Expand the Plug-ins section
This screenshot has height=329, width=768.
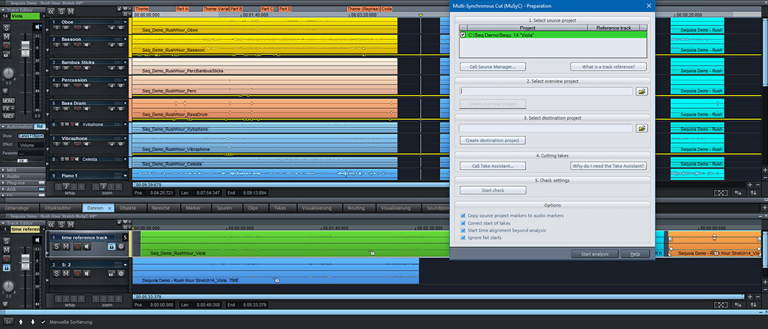[3, 183]
